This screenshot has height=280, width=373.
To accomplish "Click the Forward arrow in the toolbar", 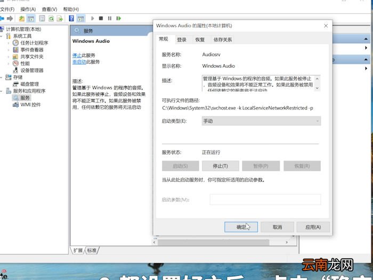I will pyautogui.click(x=10, y=18).
